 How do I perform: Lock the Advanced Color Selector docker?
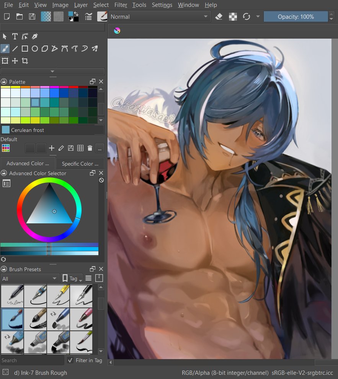point(3,173)
